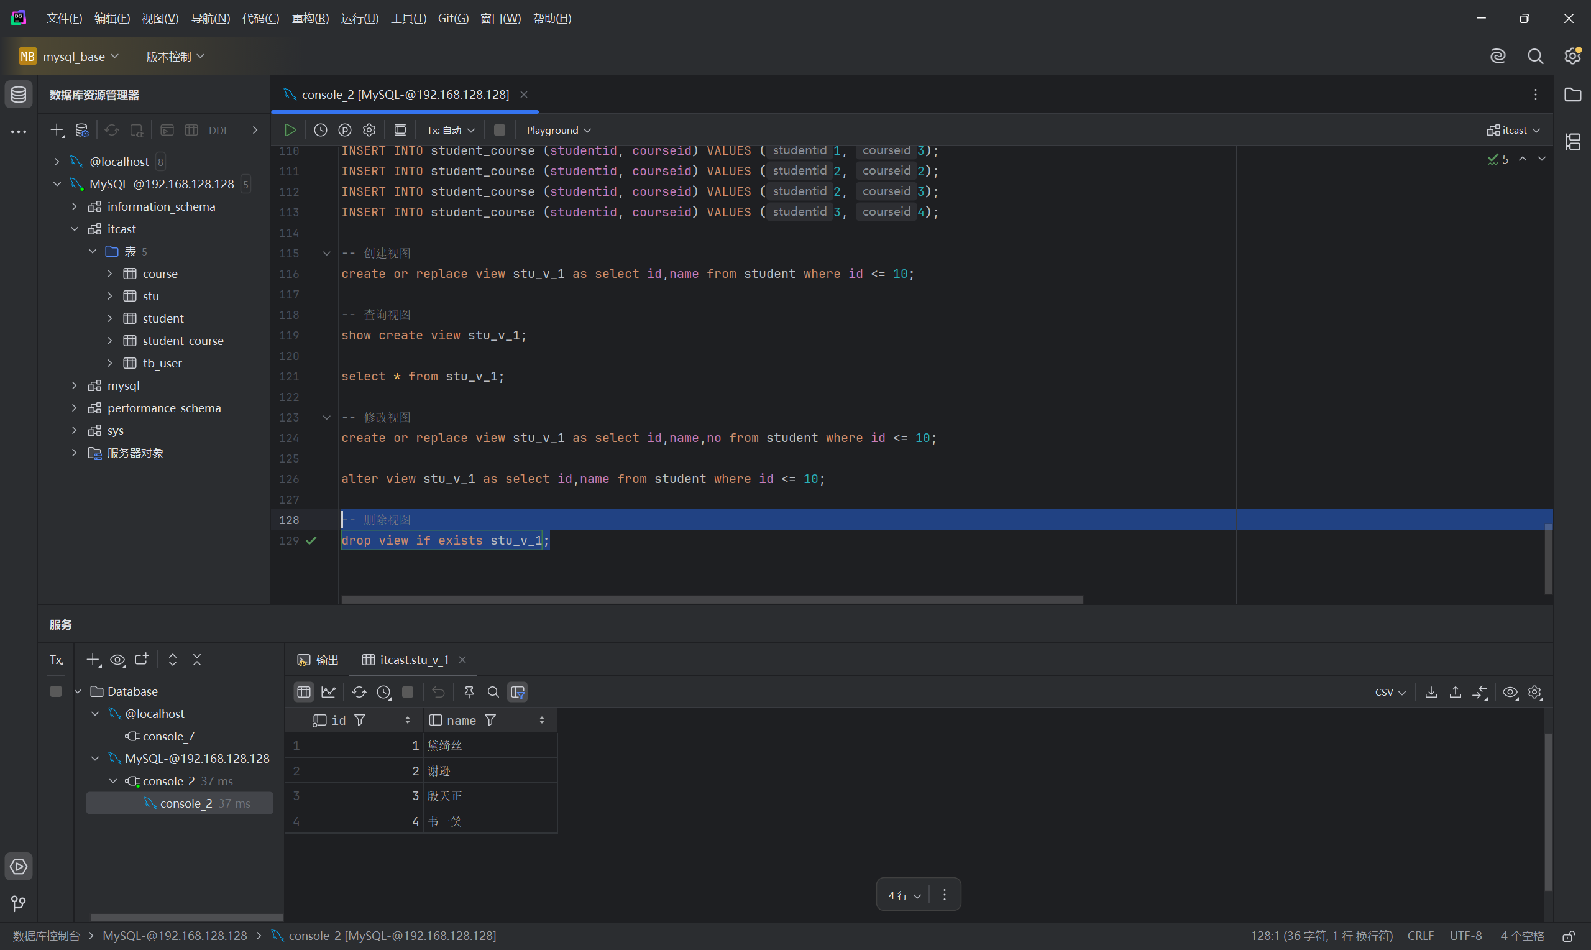Click the Git branch icon in left sidebar
The image size is (1591, 950).
click(x=19, y=903)
